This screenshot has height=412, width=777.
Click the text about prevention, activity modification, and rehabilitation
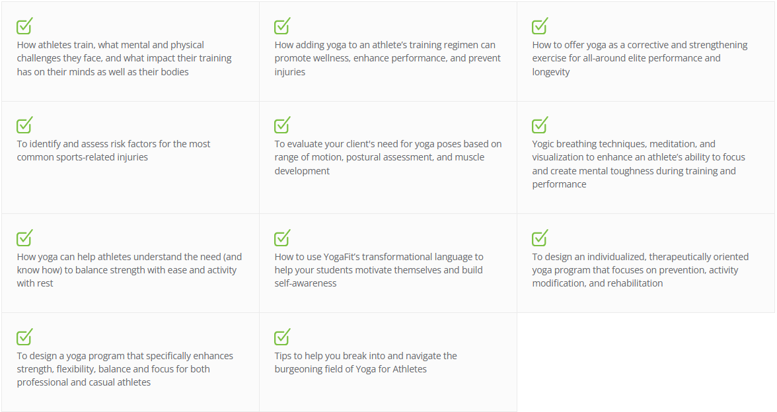coord(640,270)
